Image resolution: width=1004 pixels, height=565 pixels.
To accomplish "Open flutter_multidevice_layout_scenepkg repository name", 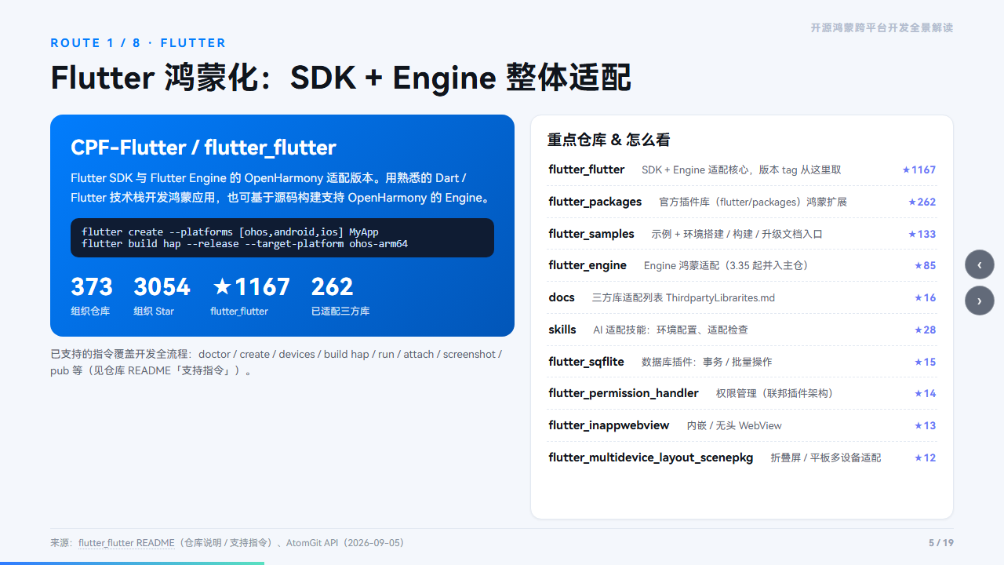I will point(651,457).
